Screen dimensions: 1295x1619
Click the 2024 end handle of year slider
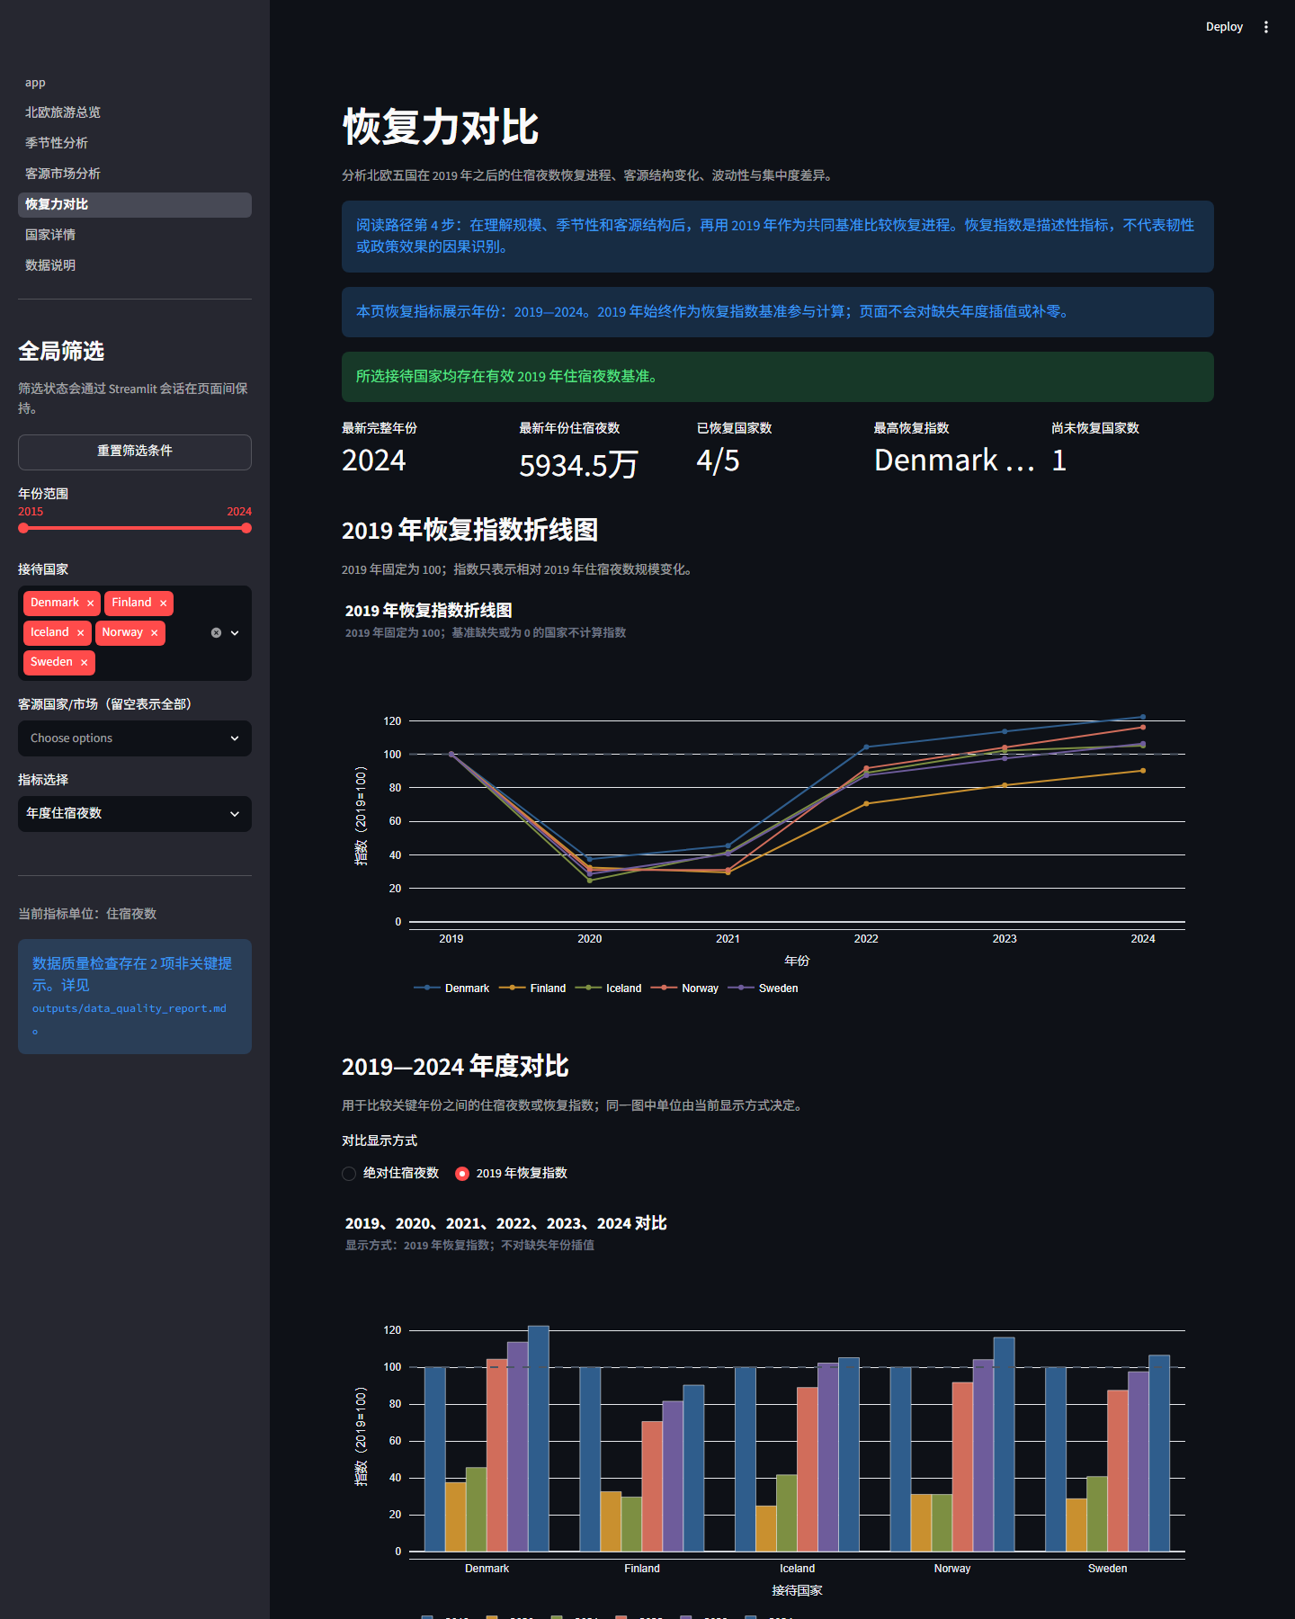point(246,528)
